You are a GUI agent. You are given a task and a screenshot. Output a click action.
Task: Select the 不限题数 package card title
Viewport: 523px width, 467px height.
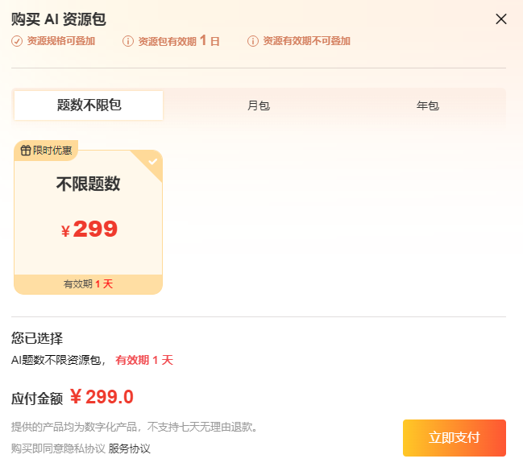(88, 184)
